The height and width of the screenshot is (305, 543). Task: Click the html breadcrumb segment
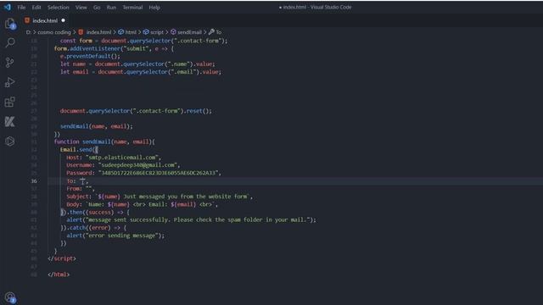[127, 32]
